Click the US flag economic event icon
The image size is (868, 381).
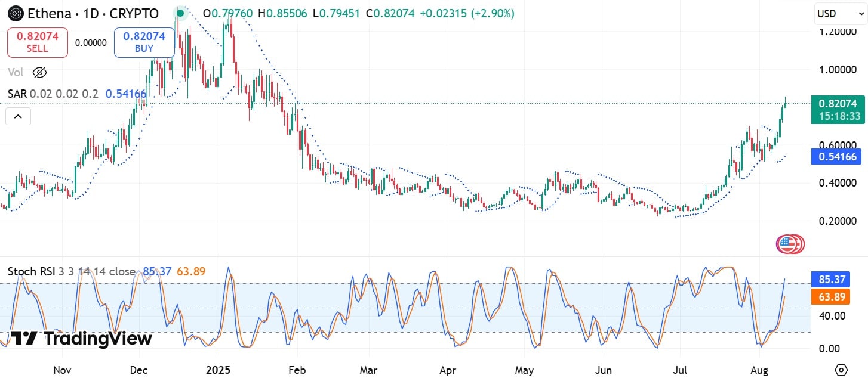click(x=788, y=244)
